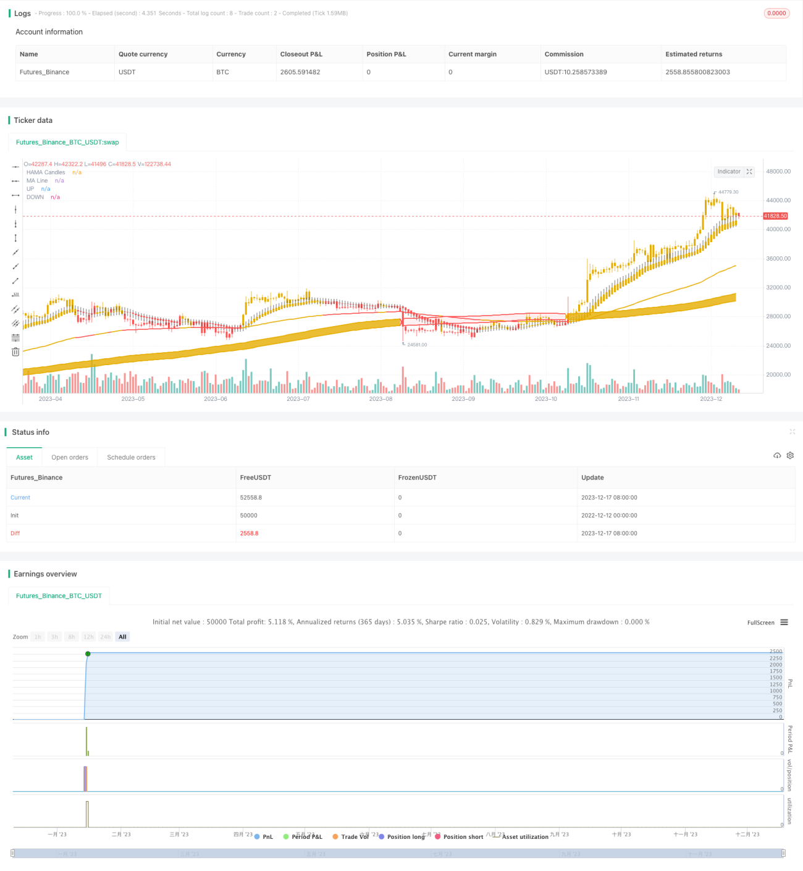The width and height of the screenshot is (803, 871).
Task: Select the horizontal straight line drawing tool
Action: tap(15, 167)
